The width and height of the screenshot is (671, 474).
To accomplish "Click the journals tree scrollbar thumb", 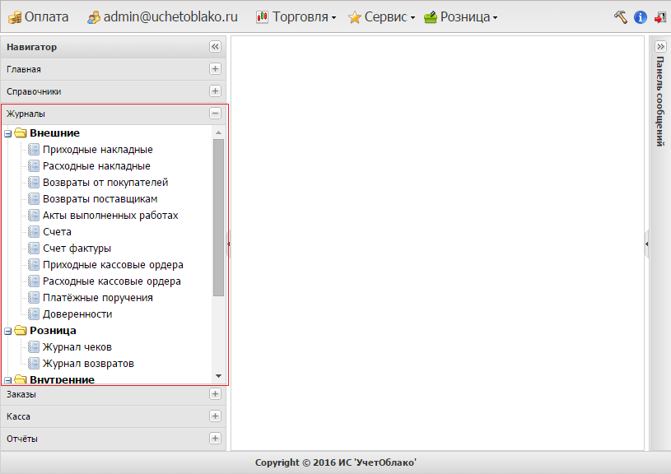I will pos(219,217).
